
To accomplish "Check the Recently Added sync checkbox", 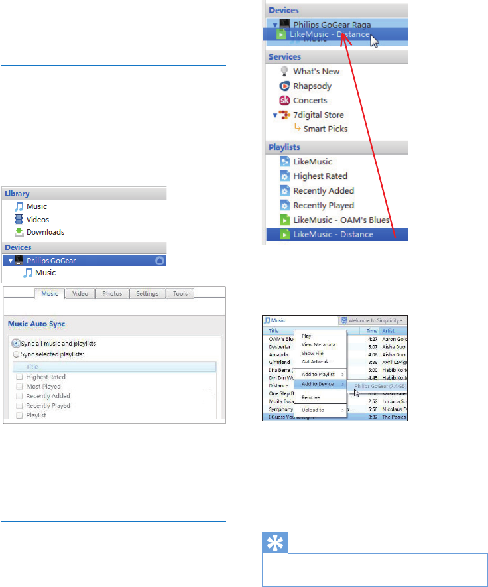I will (x=19, y=396).
